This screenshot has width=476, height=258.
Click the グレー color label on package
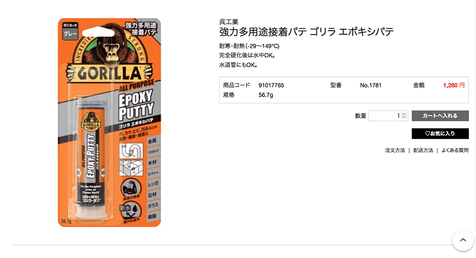click(x=70, y=34)
